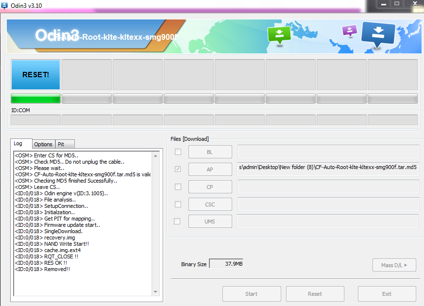Close the Odin3 window
Viewport: 424px width, 306px height.
point(415,4)
